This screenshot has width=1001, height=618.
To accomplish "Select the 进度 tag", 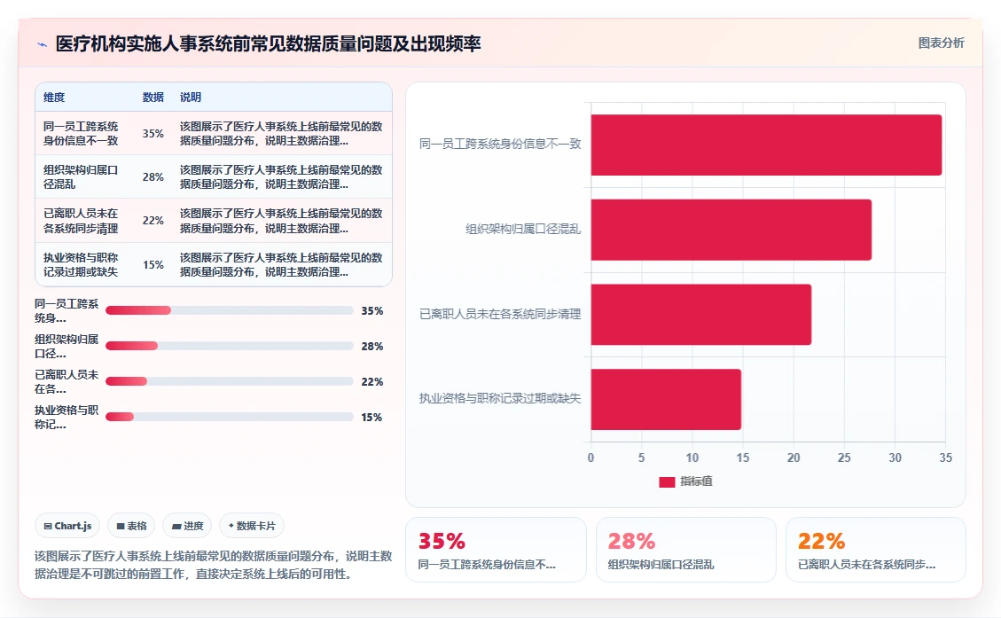I will point(187,526).
